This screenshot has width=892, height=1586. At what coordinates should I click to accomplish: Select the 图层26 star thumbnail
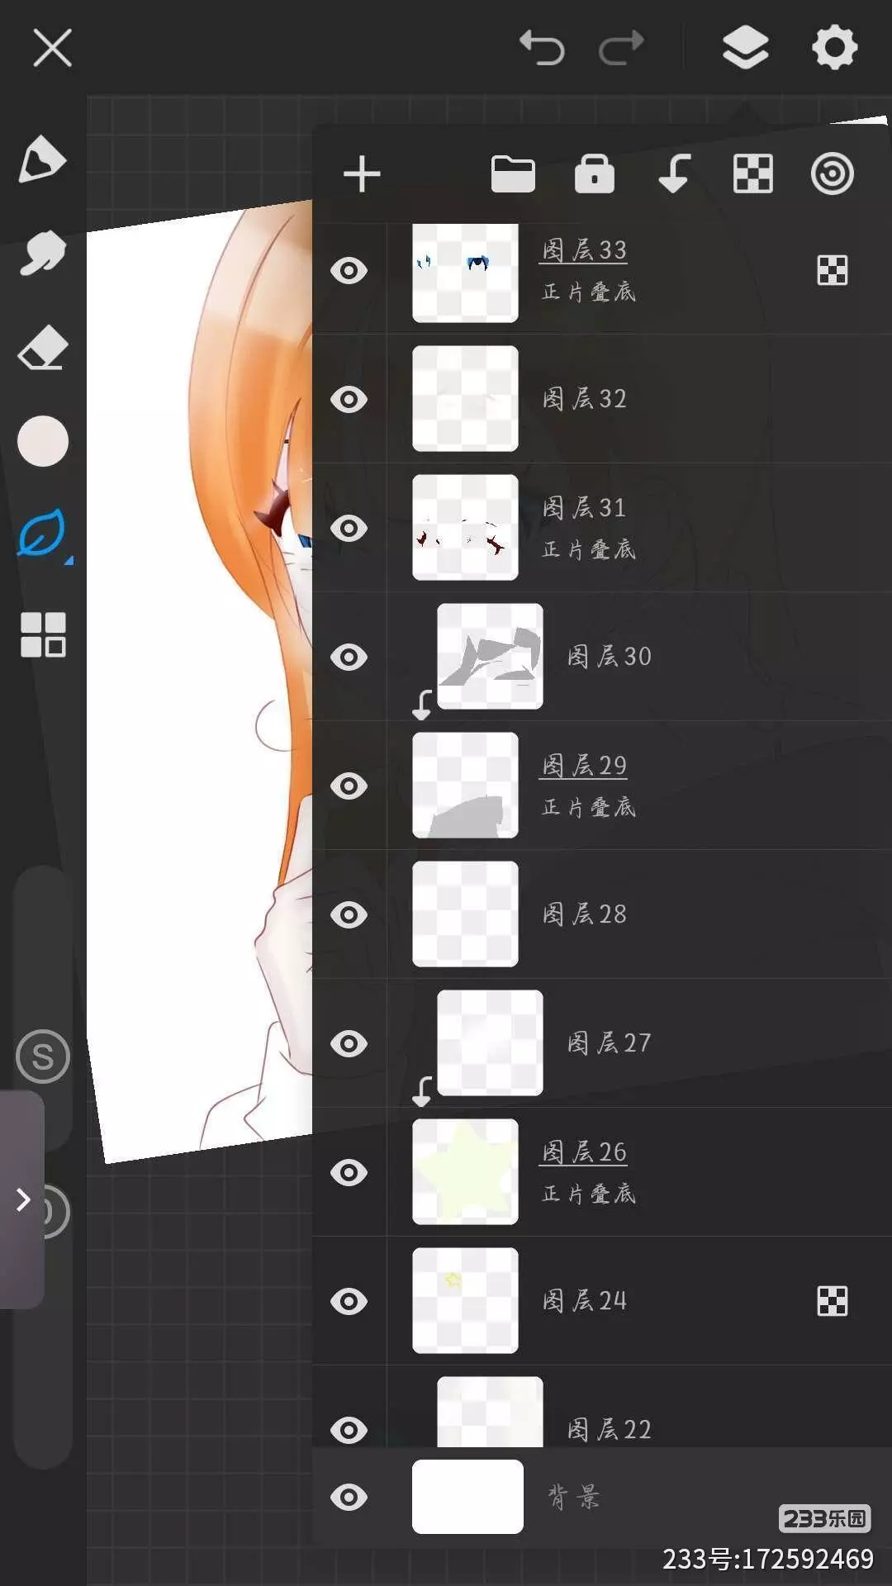[465, 1172]
